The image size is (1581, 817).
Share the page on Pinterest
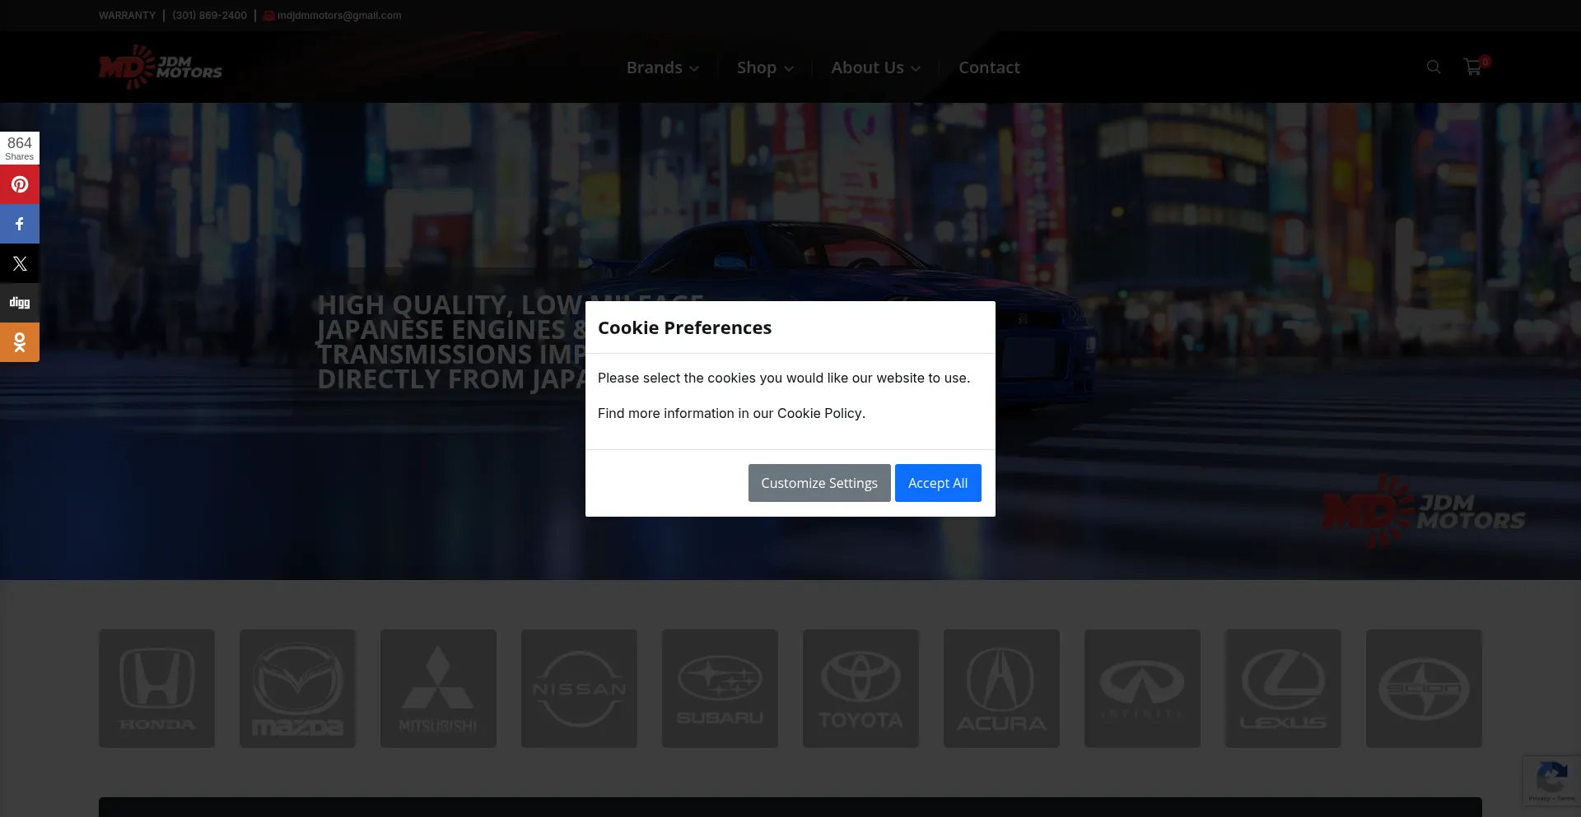(20, 184)
